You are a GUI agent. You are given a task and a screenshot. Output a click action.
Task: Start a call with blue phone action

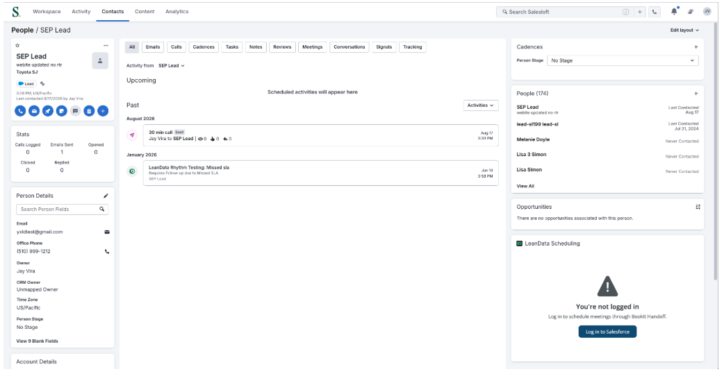coord(20,111)
